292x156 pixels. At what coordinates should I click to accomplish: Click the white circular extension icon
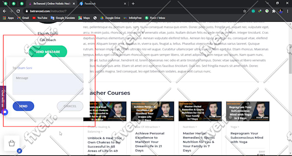[x=267, y=11]
